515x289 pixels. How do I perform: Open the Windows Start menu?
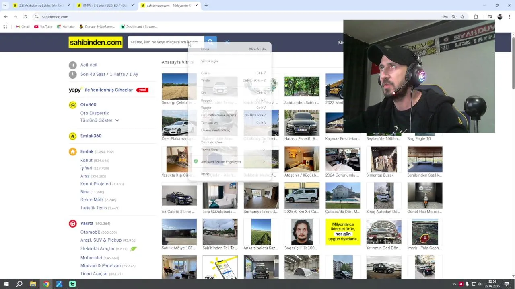[6, 284]
